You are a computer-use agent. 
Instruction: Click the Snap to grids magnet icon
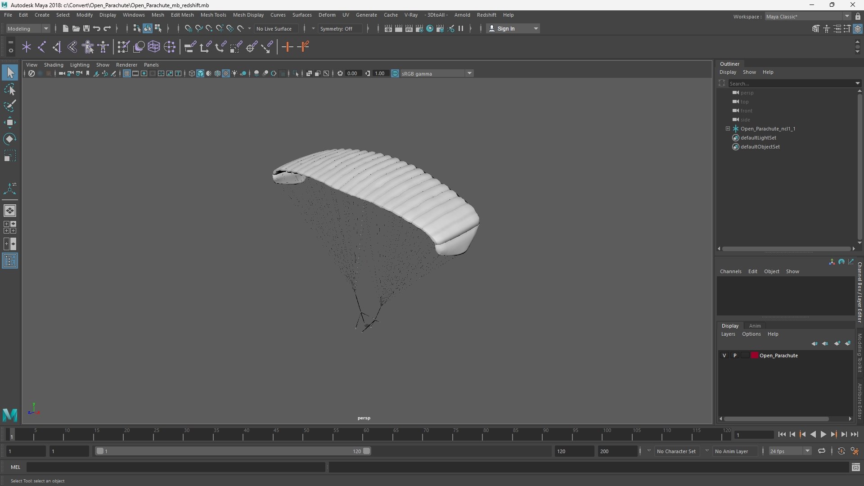click(x=188, y=28)
